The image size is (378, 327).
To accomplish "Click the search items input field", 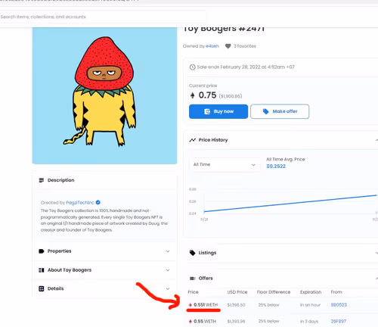I will tap(104, 17).
